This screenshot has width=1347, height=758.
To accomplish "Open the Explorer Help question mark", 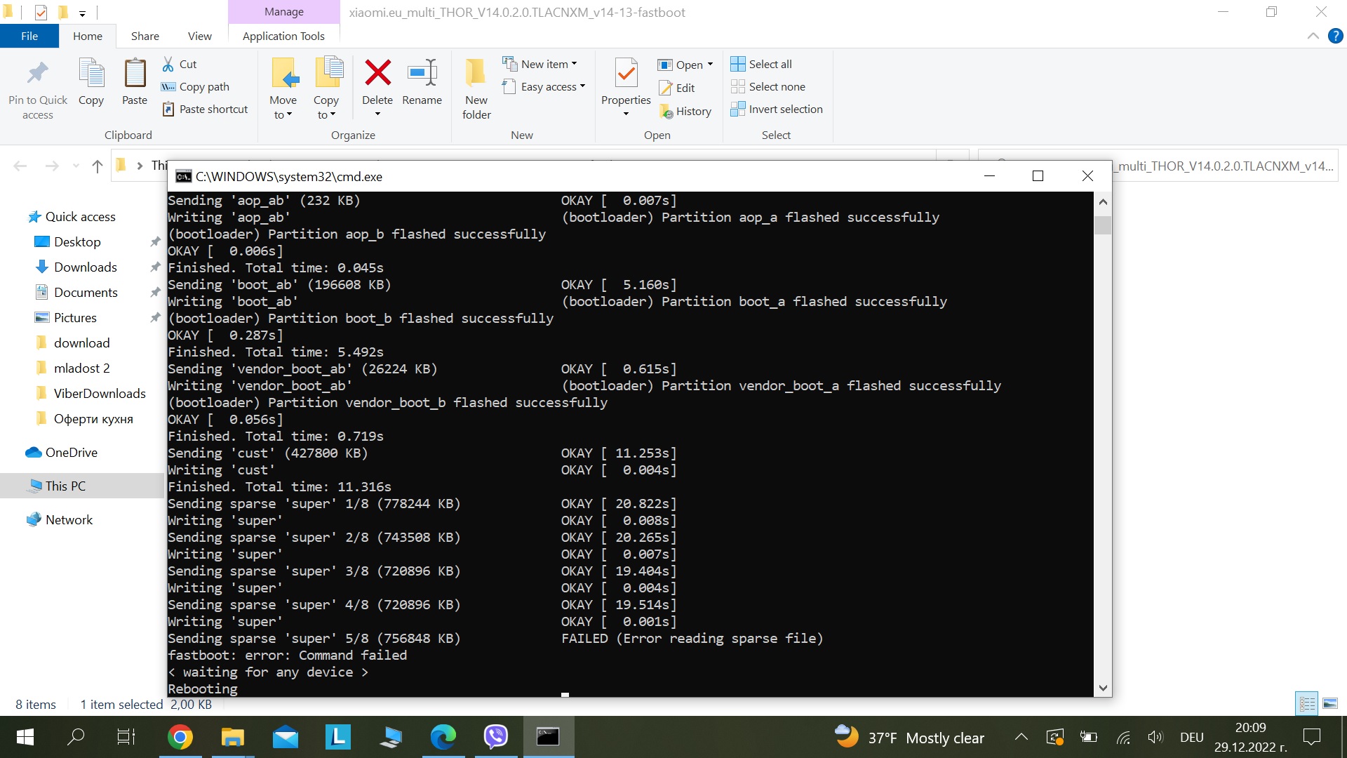I will tap(1335, 36).
